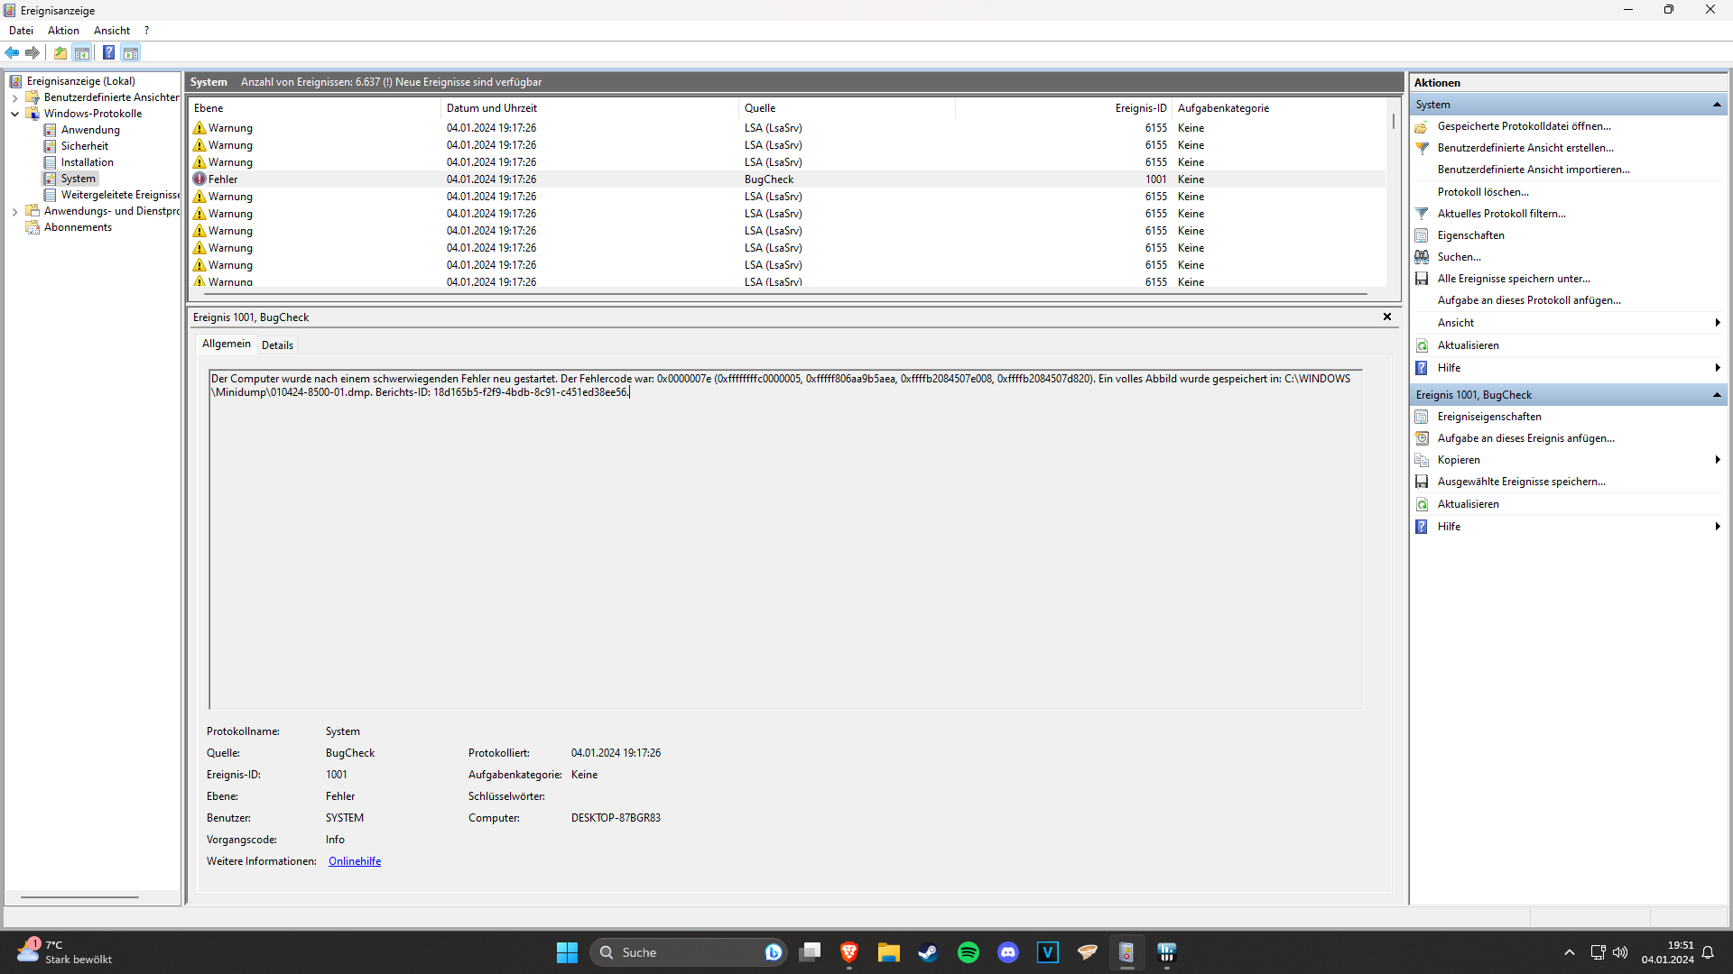Viewport: 1733px width, 974px height.
Task: Expand Anwendungs- und Dienstprotokolle node
Action: click(x=14, y=212)
